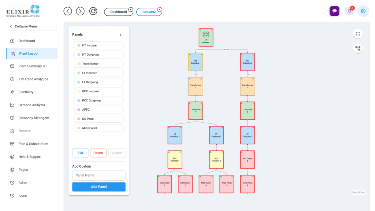Screen dimensions: 375x211
Task: Click the auto-layout hierarchy icon
Action: point(358,48)
